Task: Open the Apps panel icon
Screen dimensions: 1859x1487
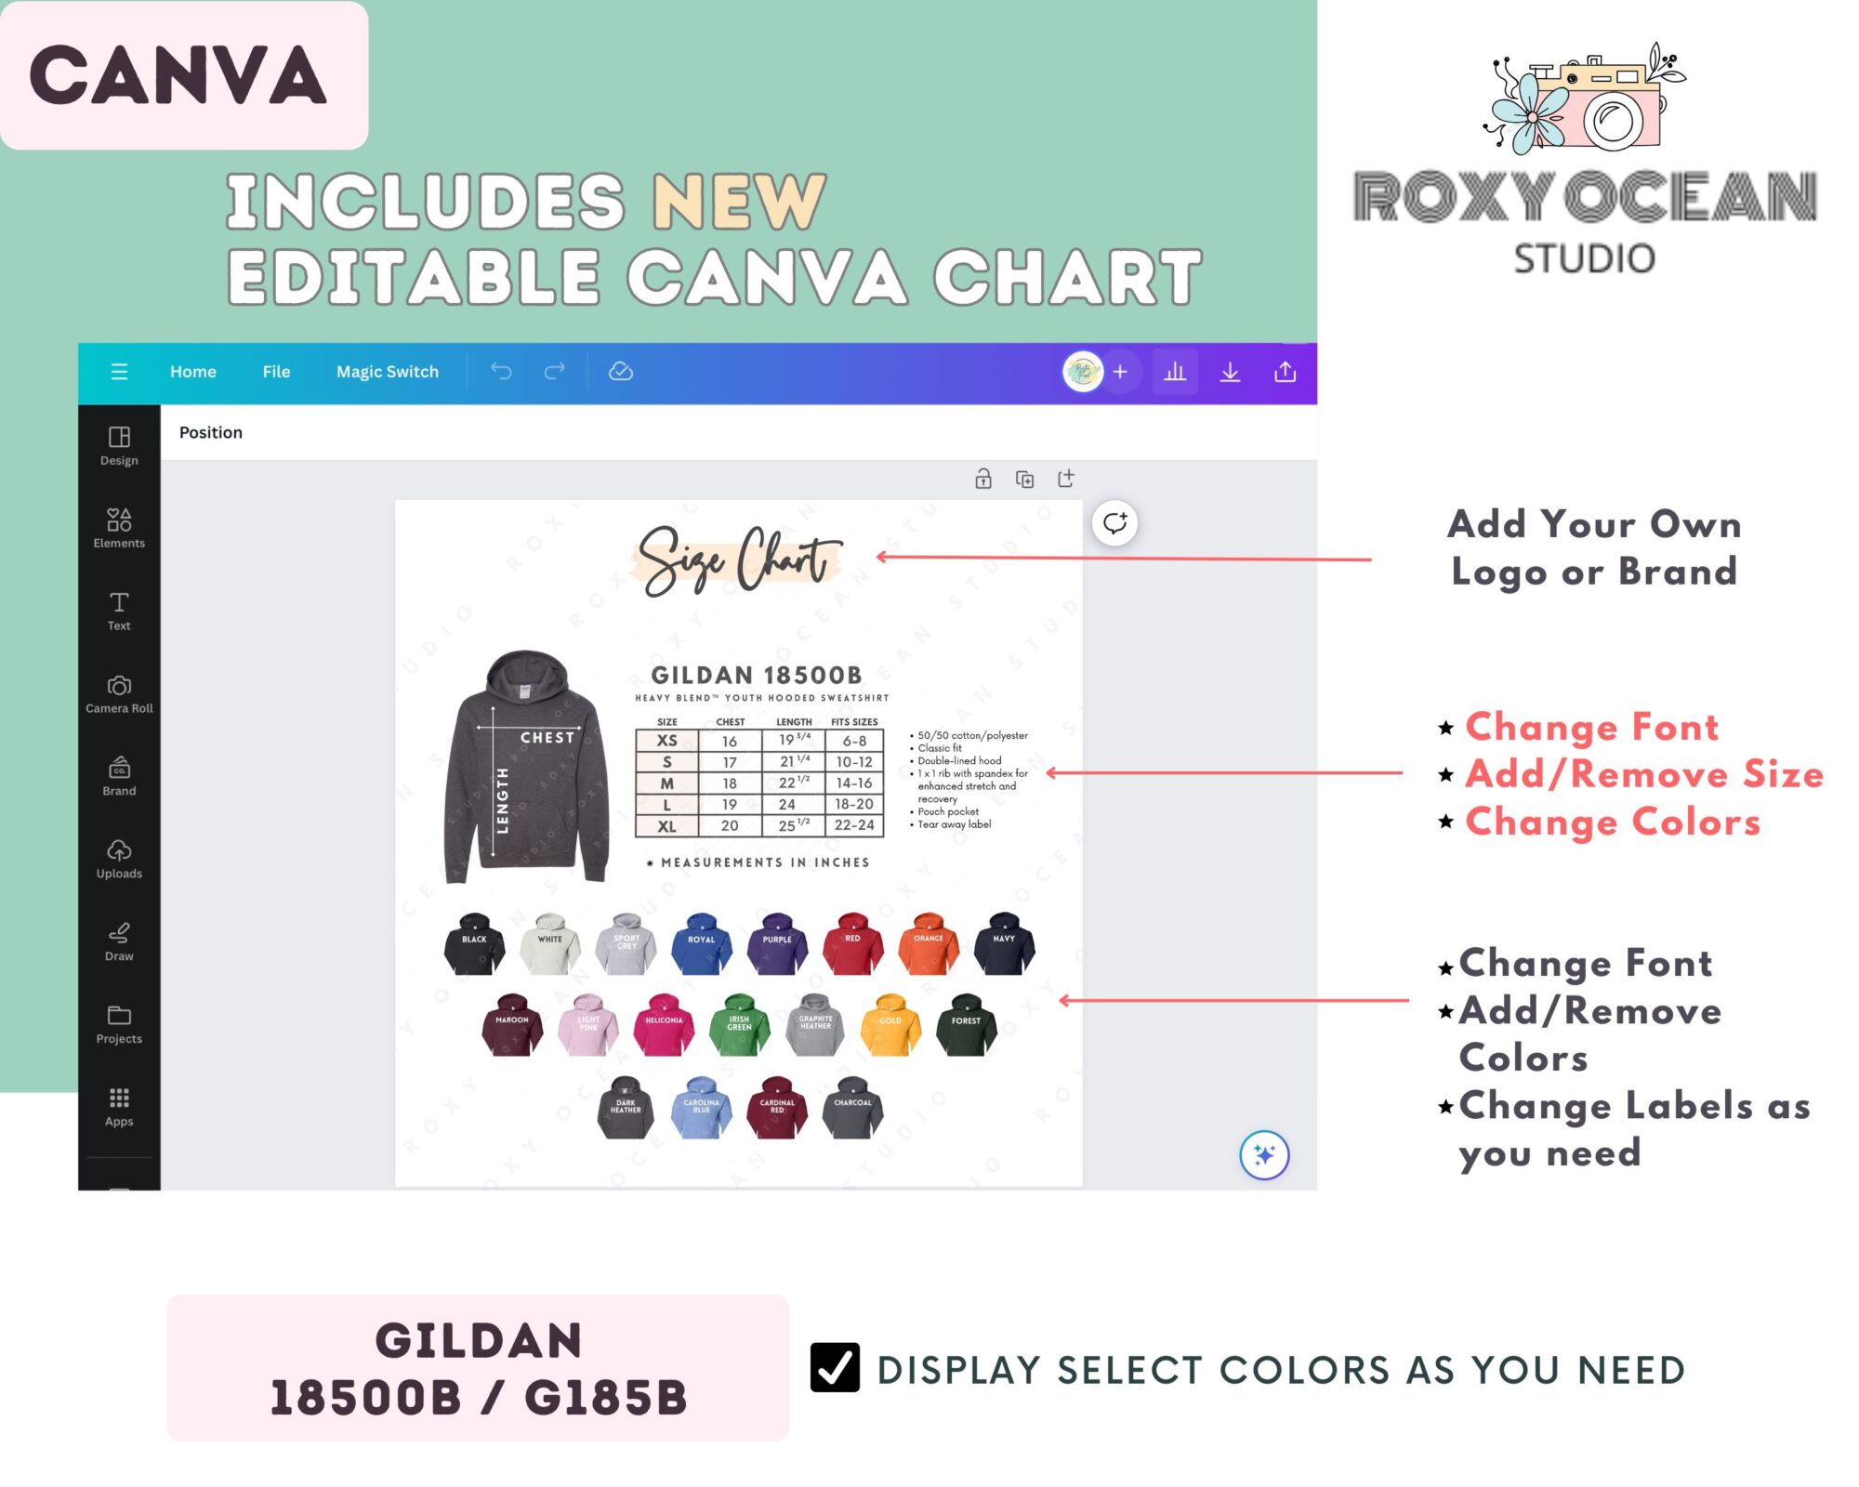Action: (118, 1103)
